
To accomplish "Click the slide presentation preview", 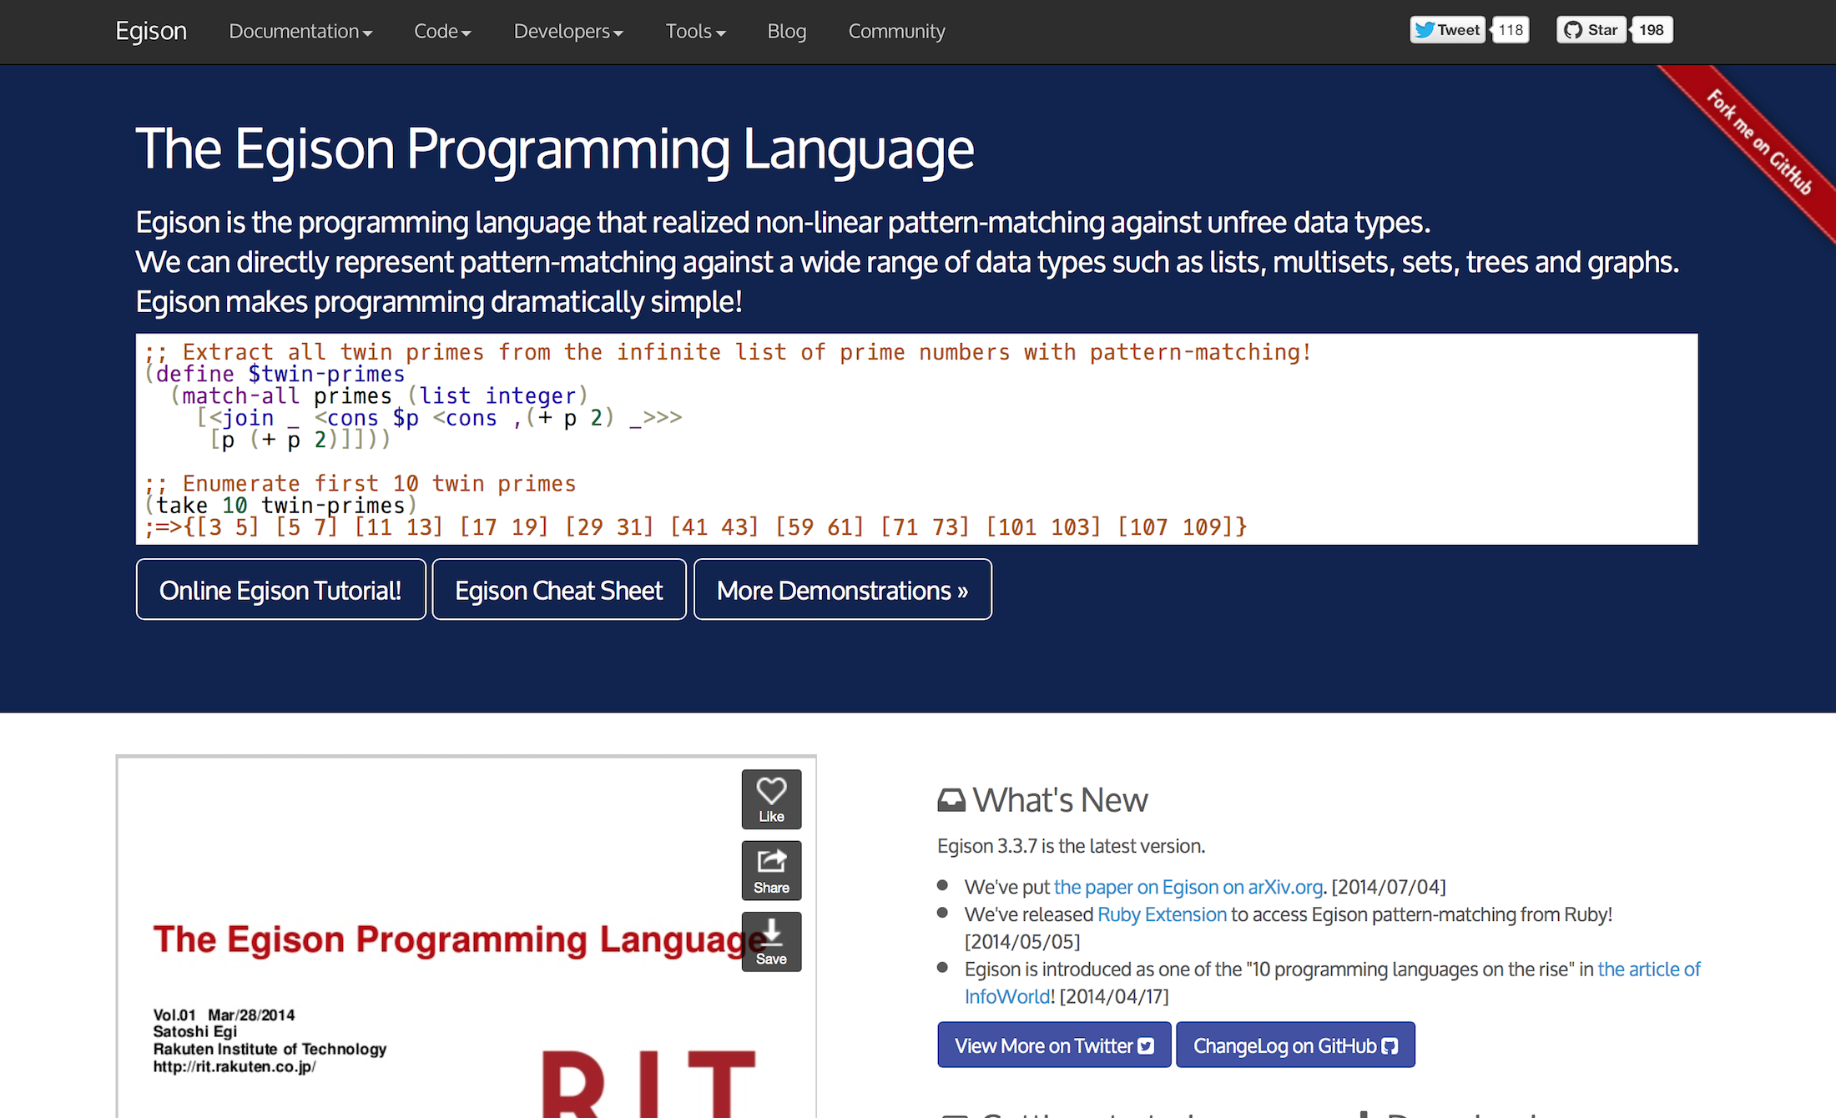I will coord(466,937).
